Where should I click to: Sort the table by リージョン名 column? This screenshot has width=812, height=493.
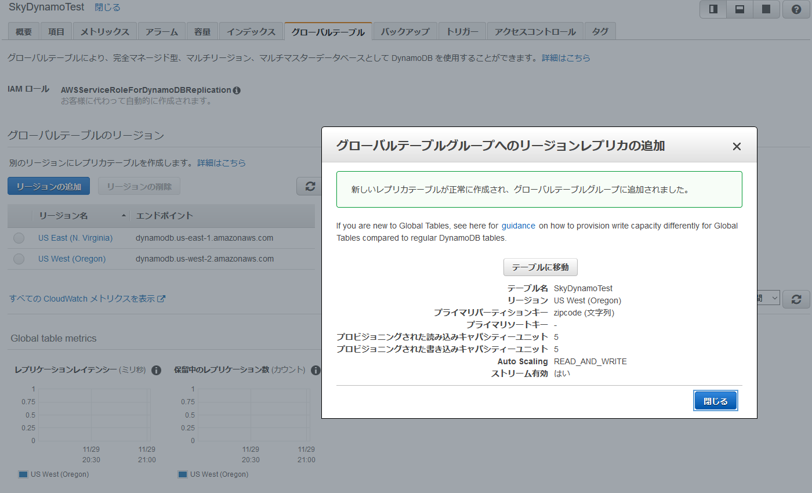[81, 216]
